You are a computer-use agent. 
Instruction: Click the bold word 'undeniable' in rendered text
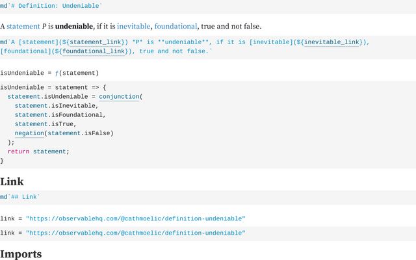[74, 26]
